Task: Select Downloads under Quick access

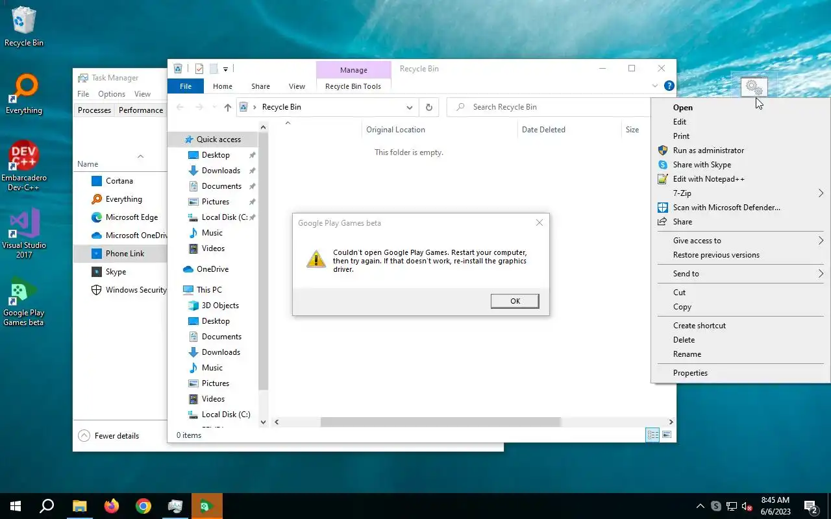Action: (221, 171)
